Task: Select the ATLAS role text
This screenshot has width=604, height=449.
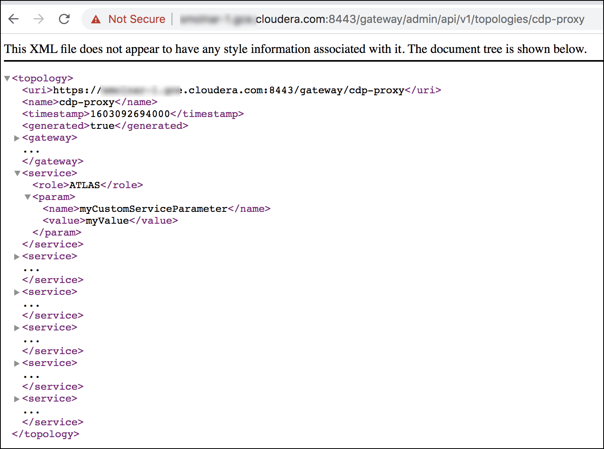Action: (85, 185)
